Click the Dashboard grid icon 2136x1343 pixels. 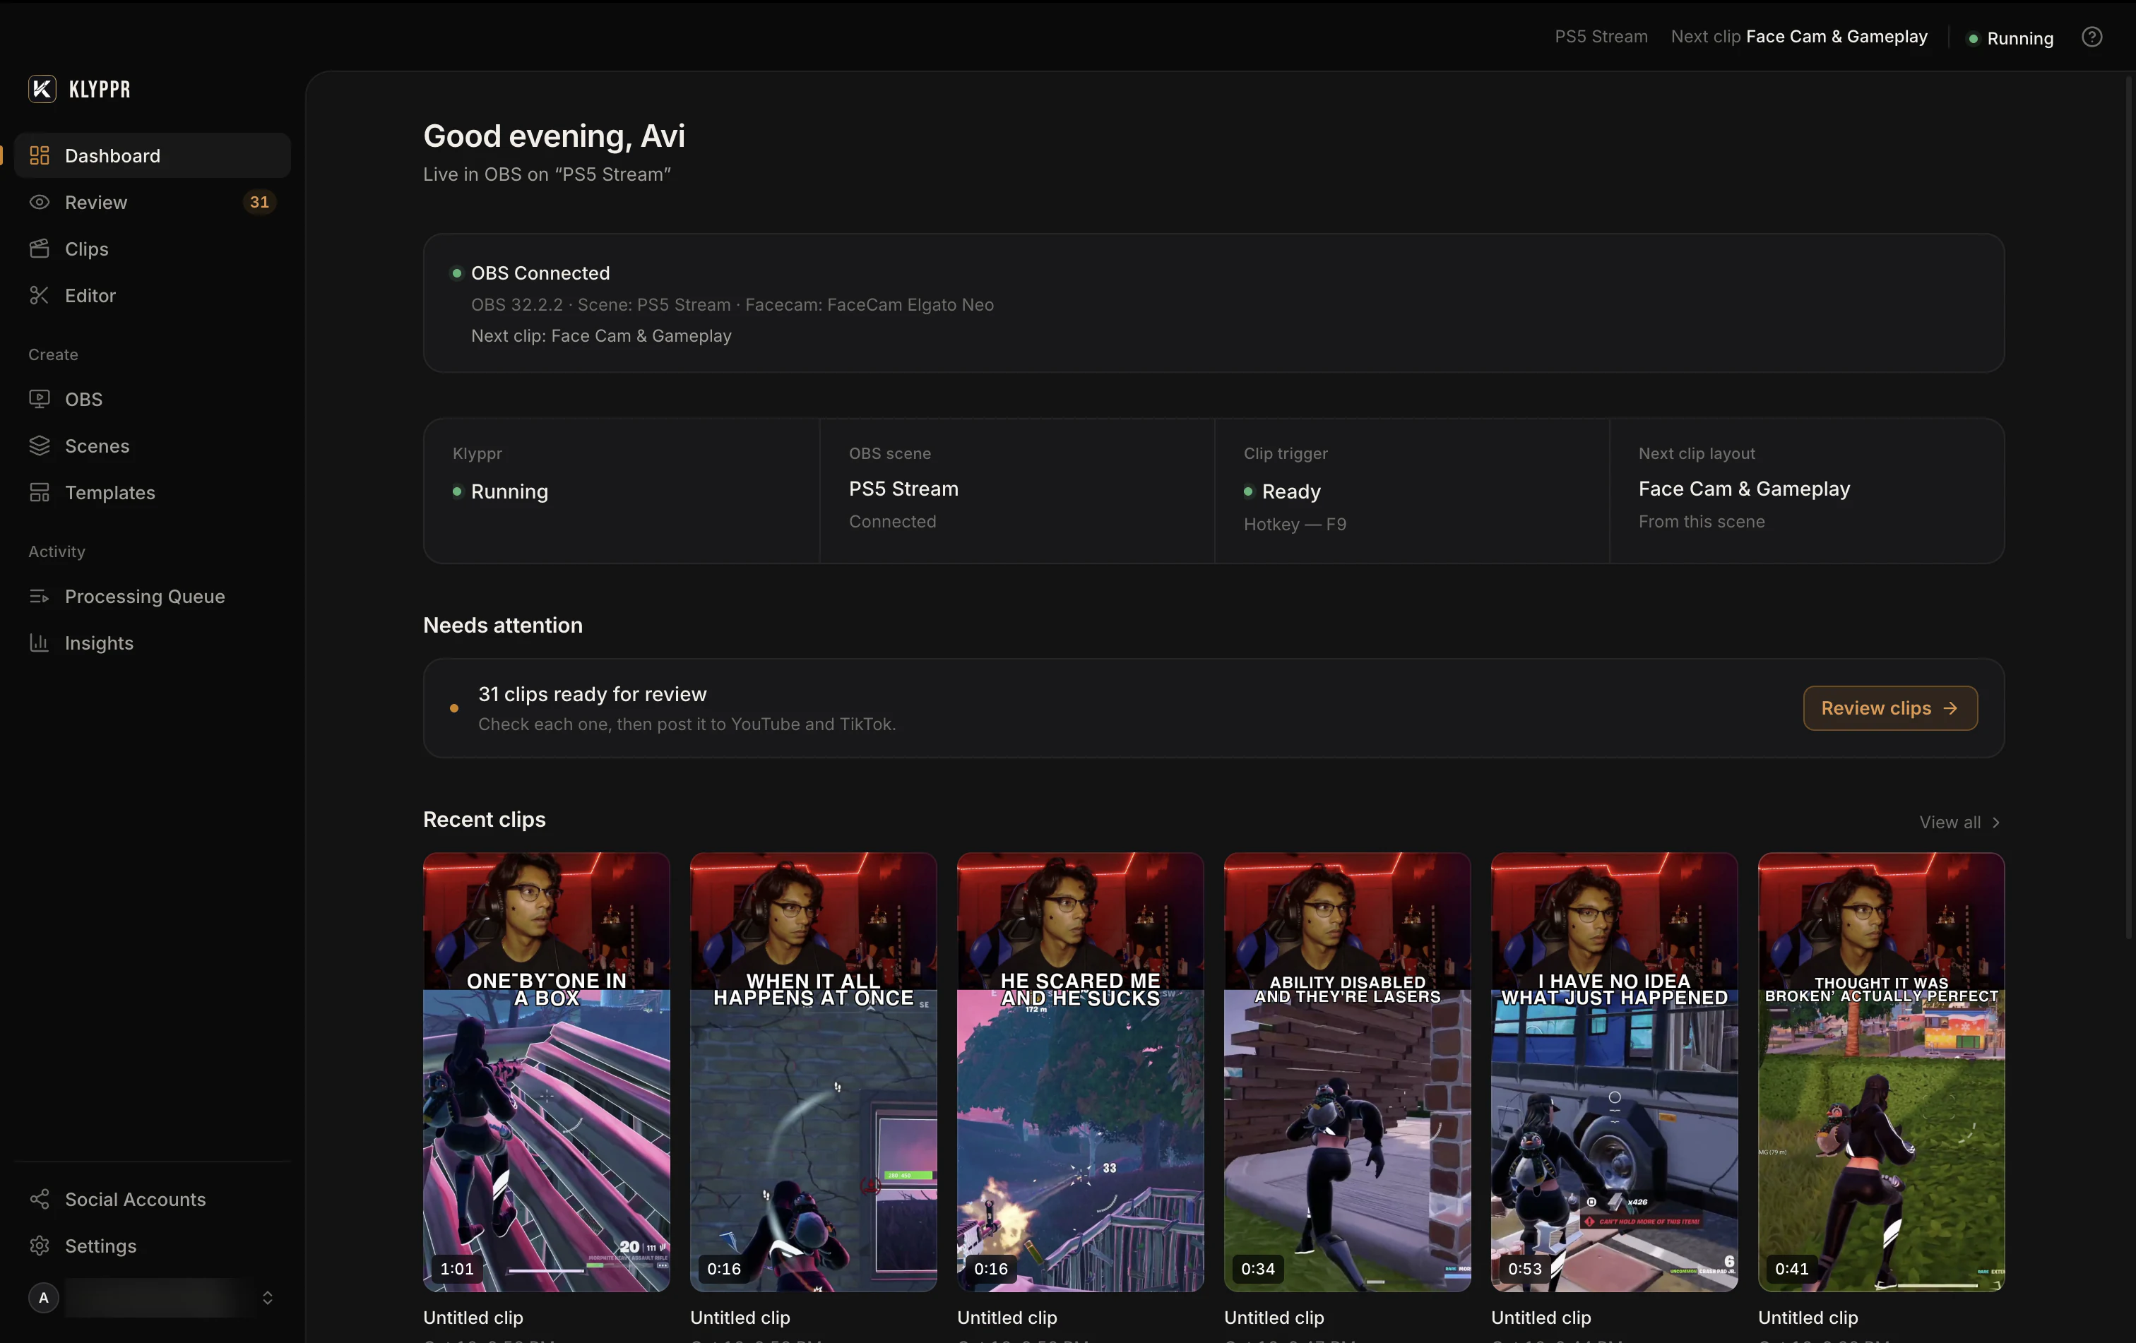[39, 156]
